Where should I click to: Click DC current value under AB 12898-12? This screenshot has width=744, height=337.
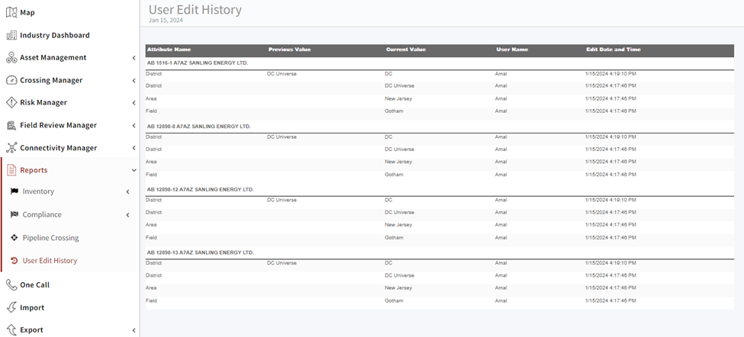click(x=388, y=200)
